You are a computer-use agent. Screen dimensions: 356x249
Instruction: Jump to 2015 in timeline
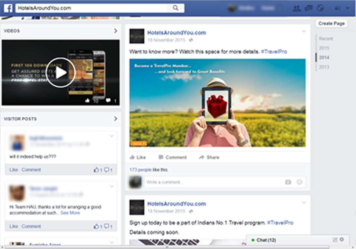click(324, 48)
